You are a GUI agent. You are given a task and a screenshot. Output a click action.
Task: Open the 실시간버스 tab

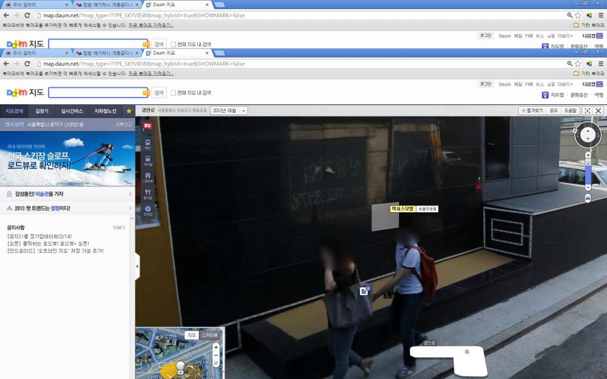(x=72, y=111)
